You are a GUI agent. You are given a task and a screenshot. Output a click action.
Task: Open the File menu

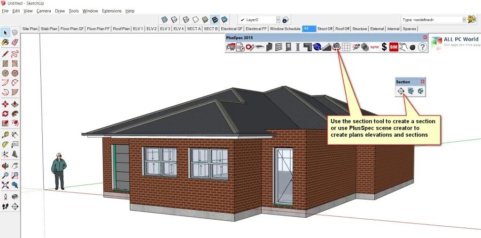pos(5,11)
